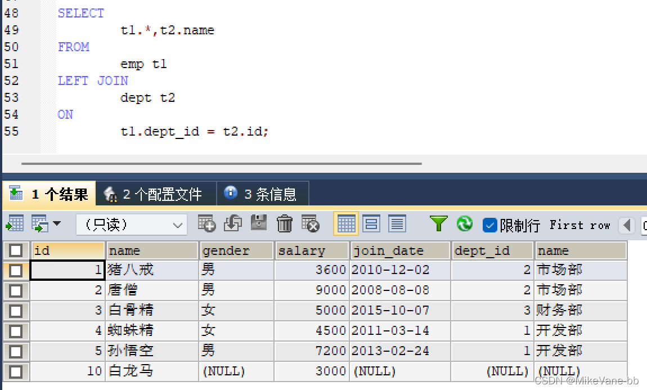The height and width of the screenshot is (390, 647).
Task: Click the LEFT JOIN keyword in editor
Action: tap(93, 81)
